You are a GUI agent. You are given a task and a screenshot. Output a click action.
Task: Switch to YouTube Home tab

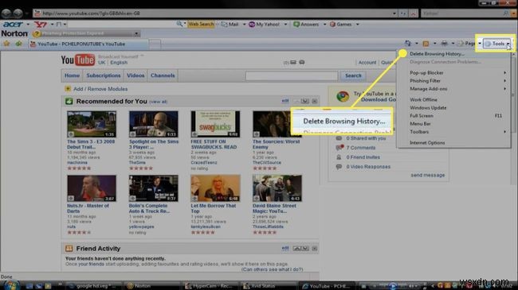(x=72, y=75)
